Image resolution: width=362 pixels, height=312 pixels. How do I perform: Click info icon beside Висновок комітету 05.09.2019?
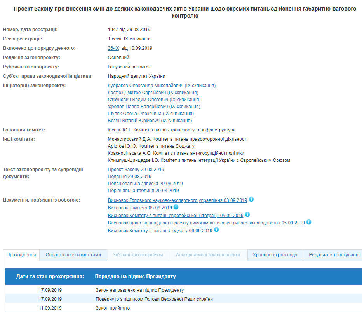tap(176, 207)
